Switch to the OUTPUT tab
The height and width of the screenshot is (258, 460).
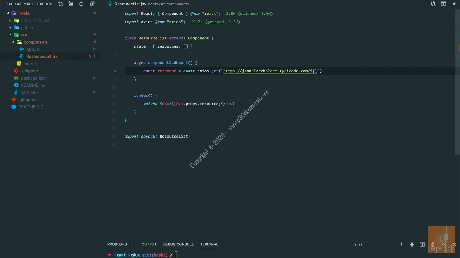click(149, 244)
